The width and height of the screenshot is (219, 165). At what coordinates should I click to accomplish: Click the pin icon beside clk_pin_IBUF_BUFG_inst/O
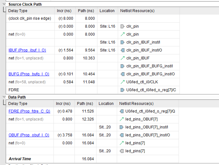point(122,74)
